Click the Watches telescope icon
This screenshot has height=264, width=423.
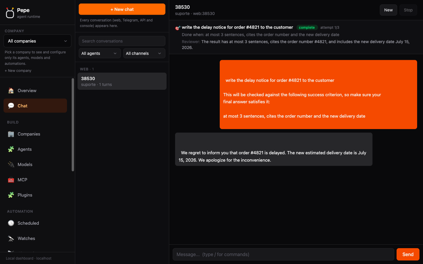11,238
